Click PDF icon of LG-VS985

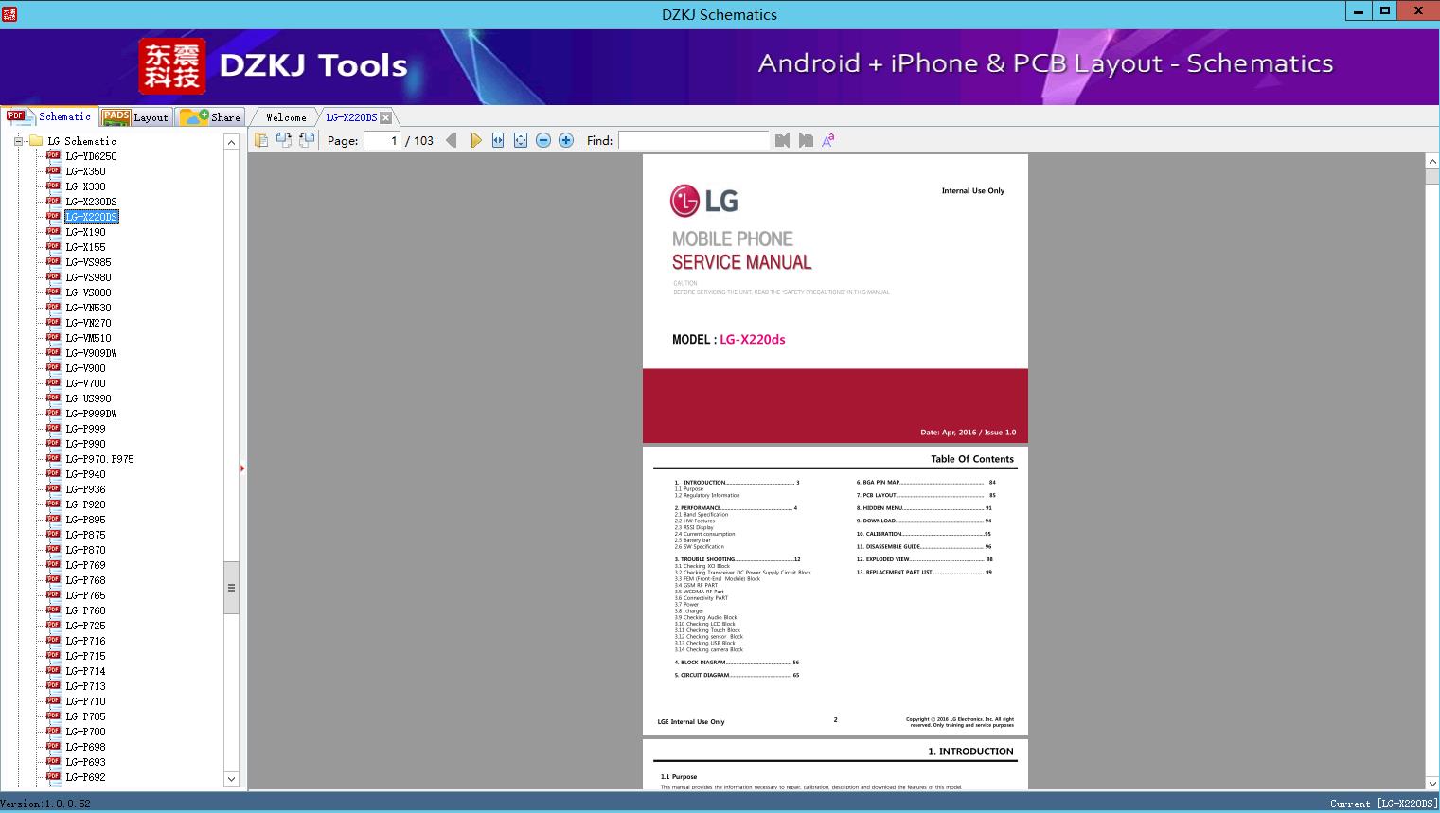pyautogui.click(x=53, y=262)
